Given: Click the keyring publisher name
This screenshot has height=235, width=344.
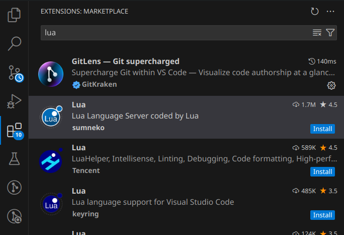Looking at the screenshot, I should point(85,214).
